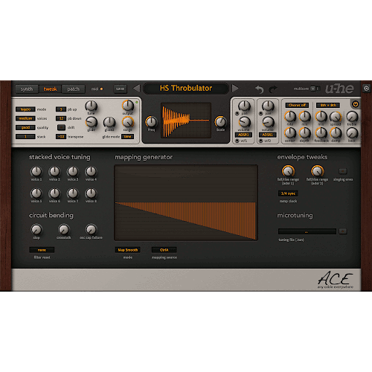Screen dimensions: 372x372
Task: Click the osc cap failure knob
Action: (91, 230)
